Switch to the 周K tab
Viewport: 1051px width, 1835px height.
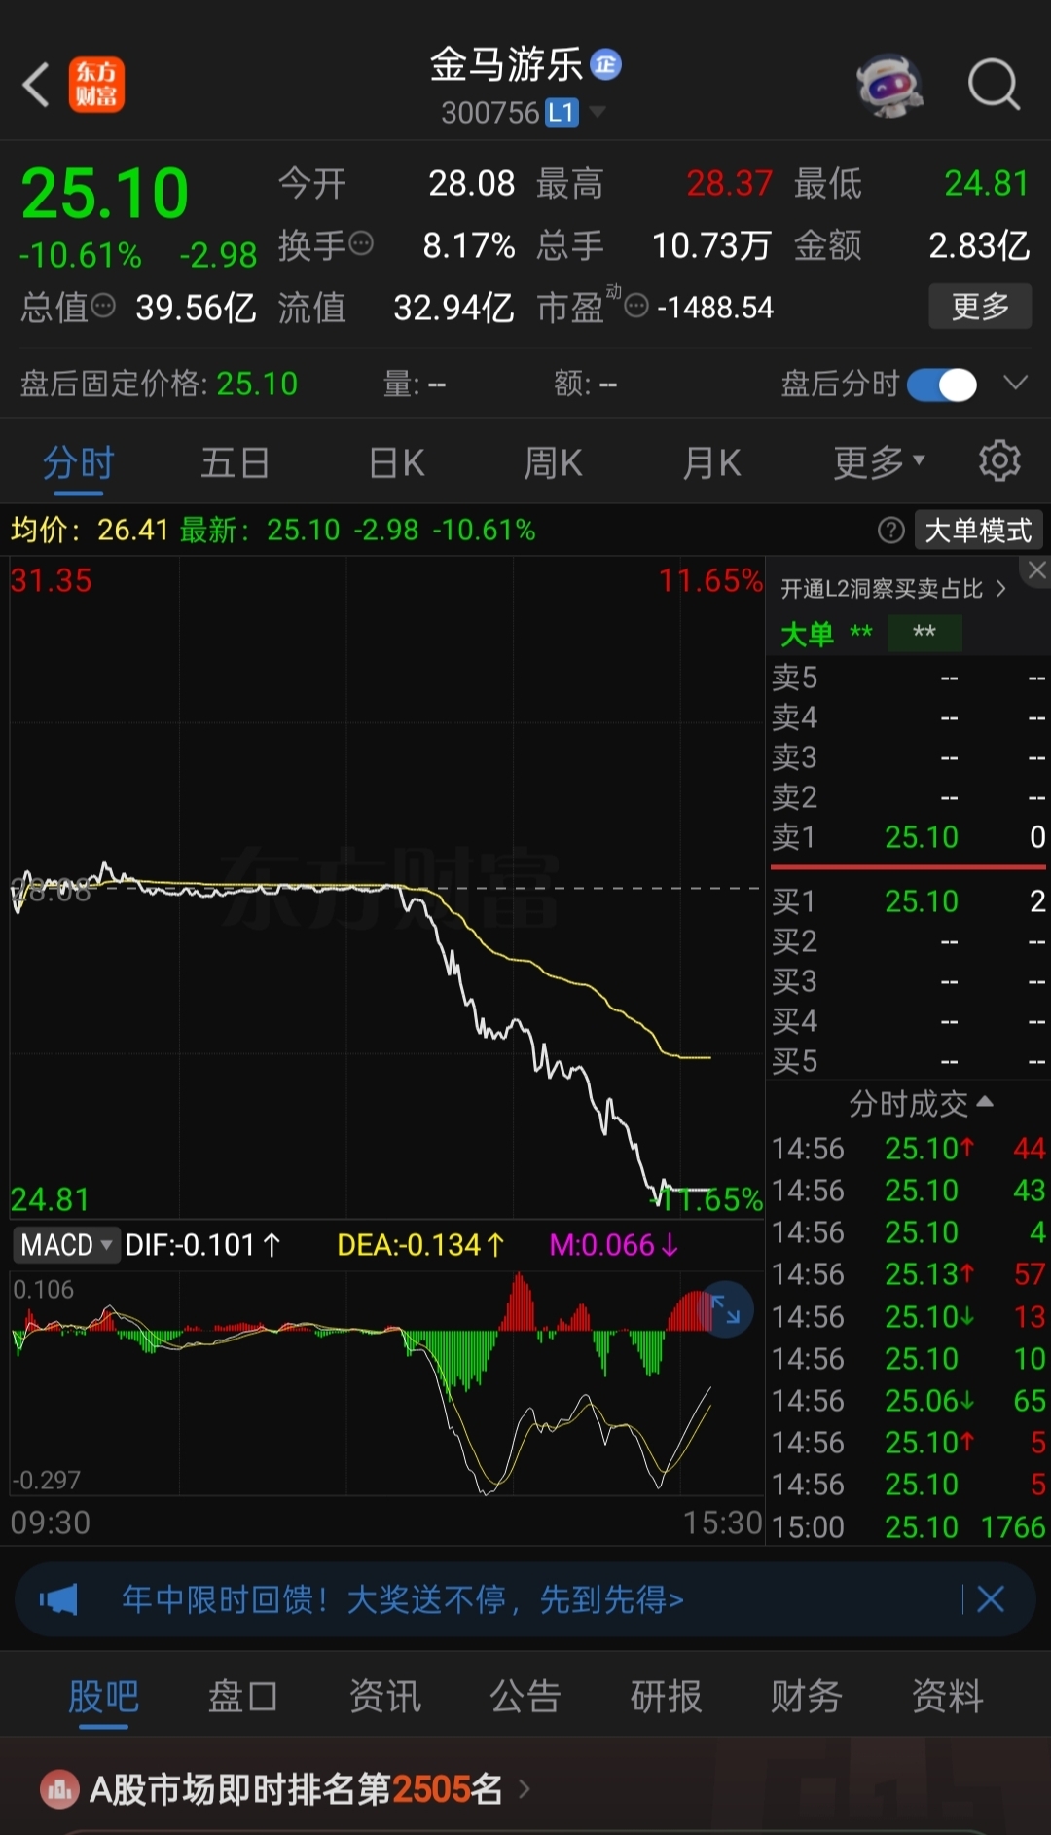click(x=553, y=463)
